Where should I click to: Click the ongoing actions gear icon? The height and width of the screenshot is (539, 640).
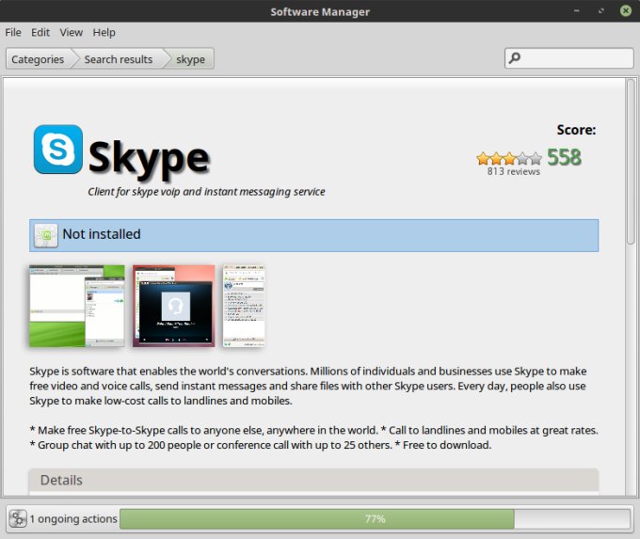pyautogui.click(x=18, y=518)
